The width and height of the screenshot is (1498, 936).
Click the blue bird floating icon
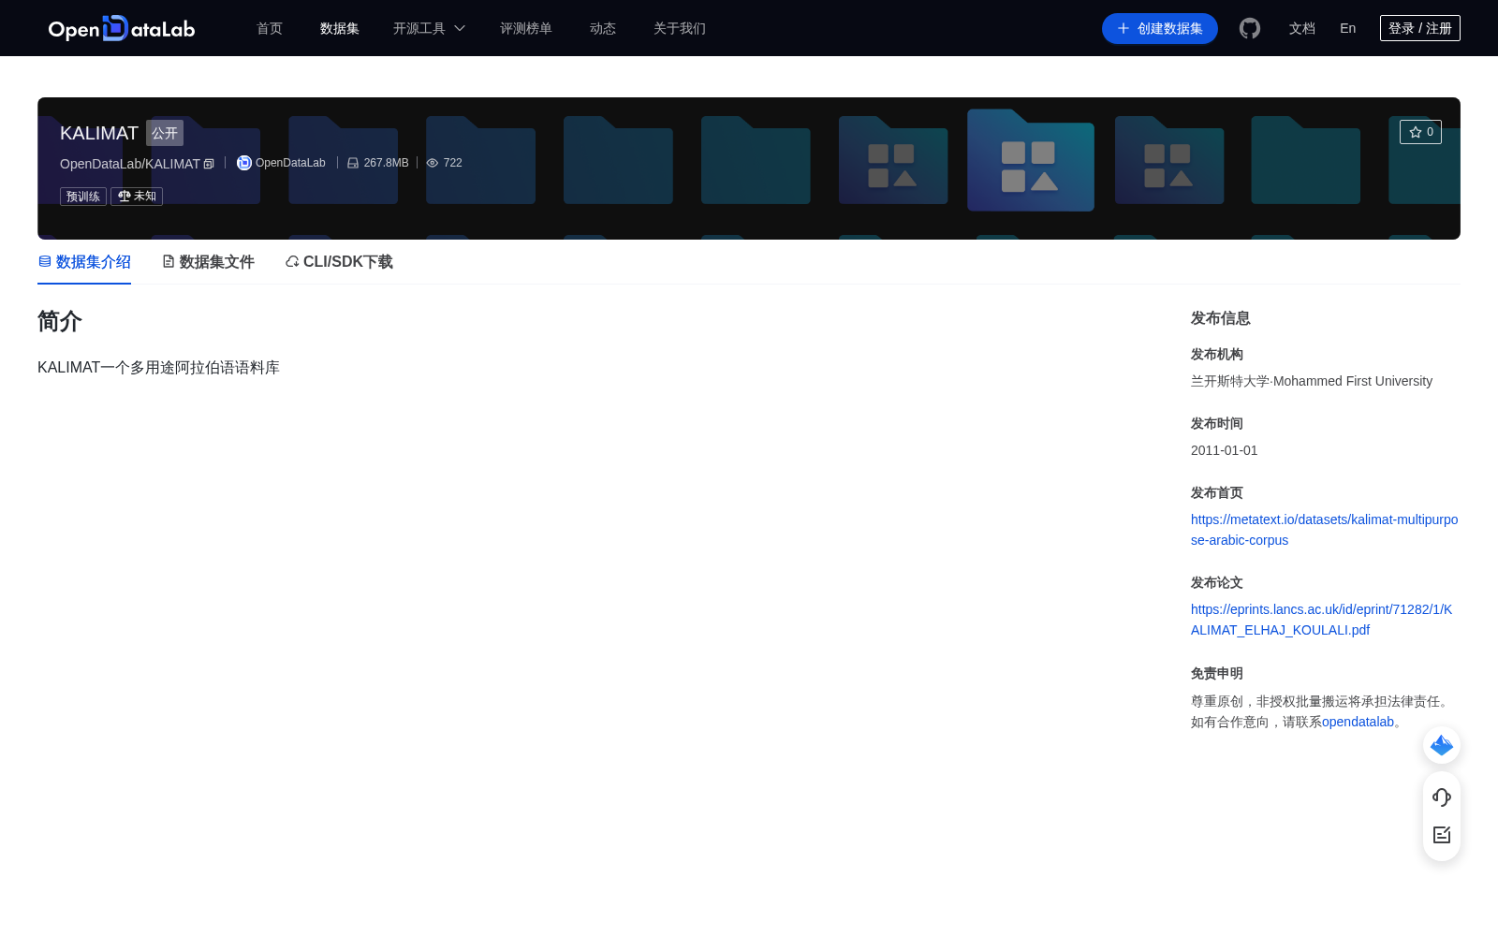(1442, 745)
